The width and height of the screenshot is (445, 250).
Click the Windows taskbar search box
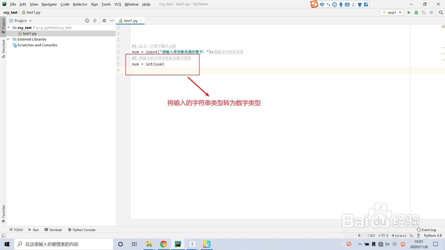point(64,244)
